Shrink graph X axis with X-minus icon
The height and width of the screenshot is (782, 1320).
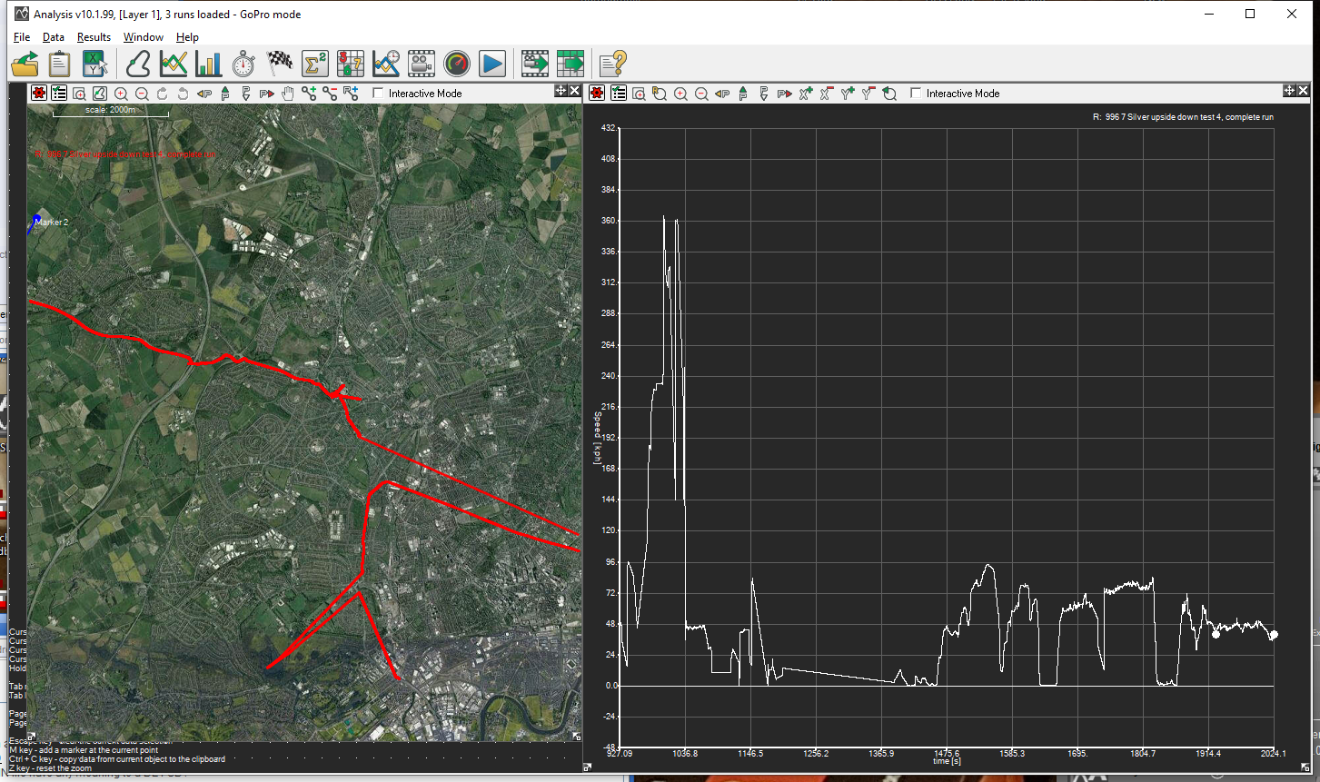coord(827,93)
